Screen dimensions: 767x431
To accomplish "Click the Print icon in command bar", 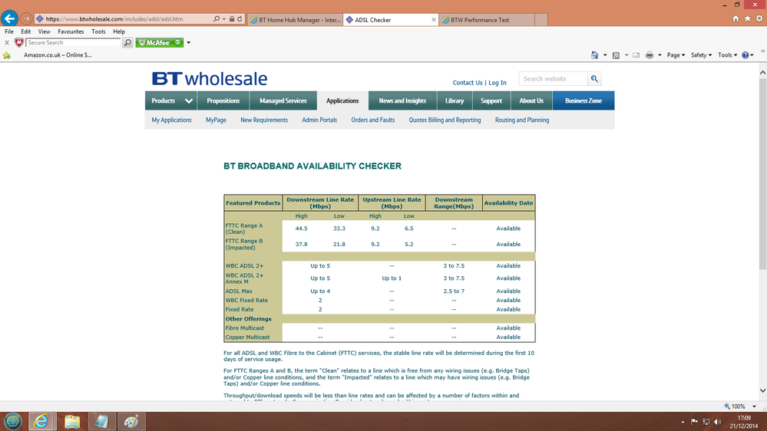I will coord(649,55).
